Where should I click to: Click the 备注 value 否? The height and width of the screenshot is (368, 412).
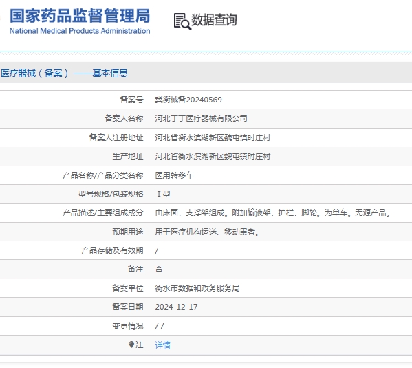coord(159,269)
